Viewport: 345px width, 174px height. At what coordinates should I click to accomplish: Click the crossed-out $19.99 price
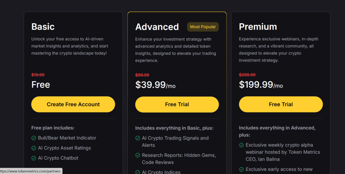(38, 75)
